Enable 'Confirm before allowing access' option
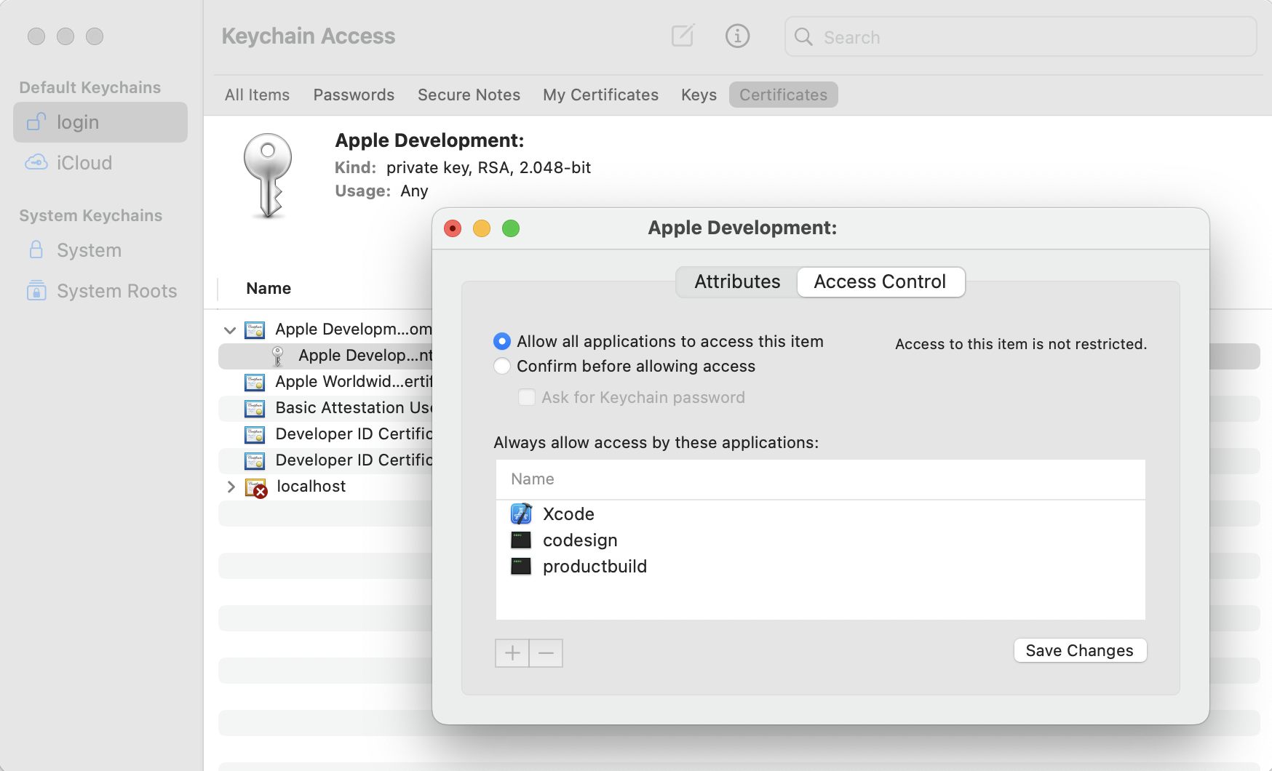 point(501,367)
